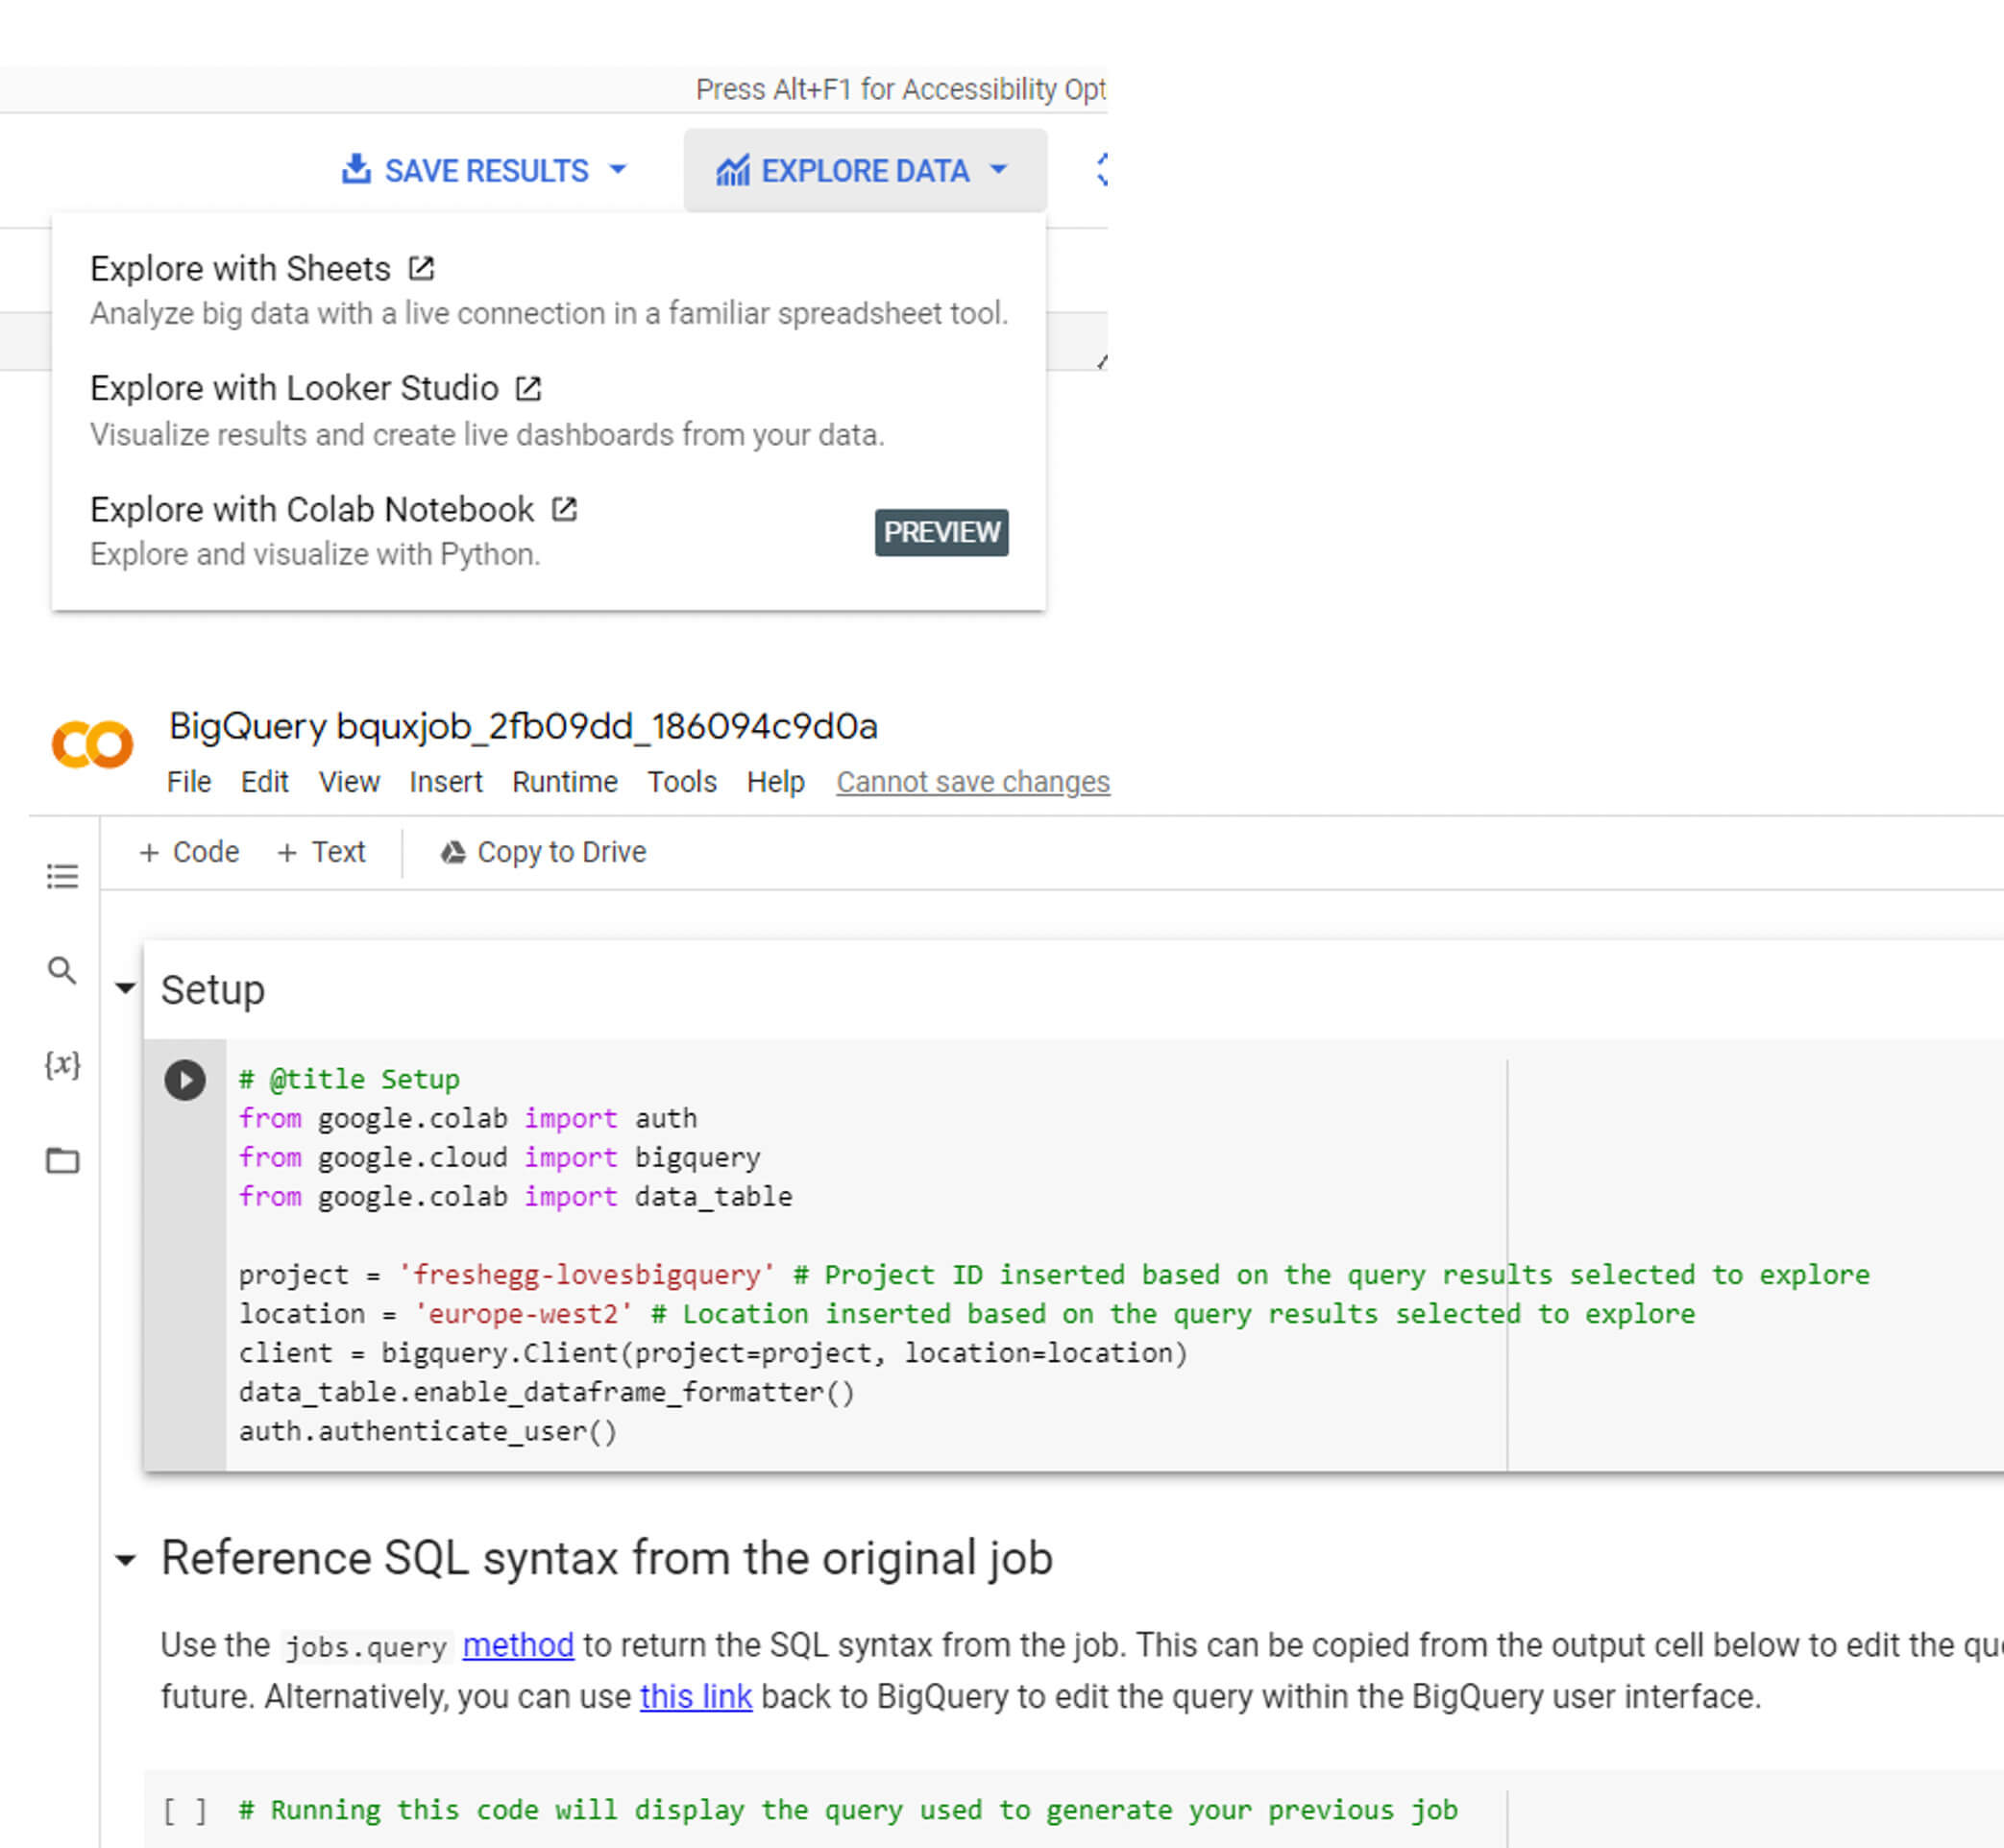Click the PREVIEW button for Colab Notebook
This screenshot has width=2004, height=1848.
[941, 532]
